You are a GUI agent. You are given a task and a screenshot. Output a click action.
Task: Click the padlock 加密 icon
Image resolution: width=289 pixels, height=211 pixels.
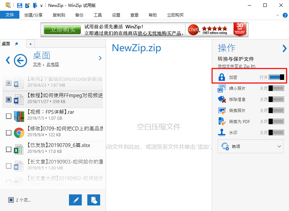point(222,77)
